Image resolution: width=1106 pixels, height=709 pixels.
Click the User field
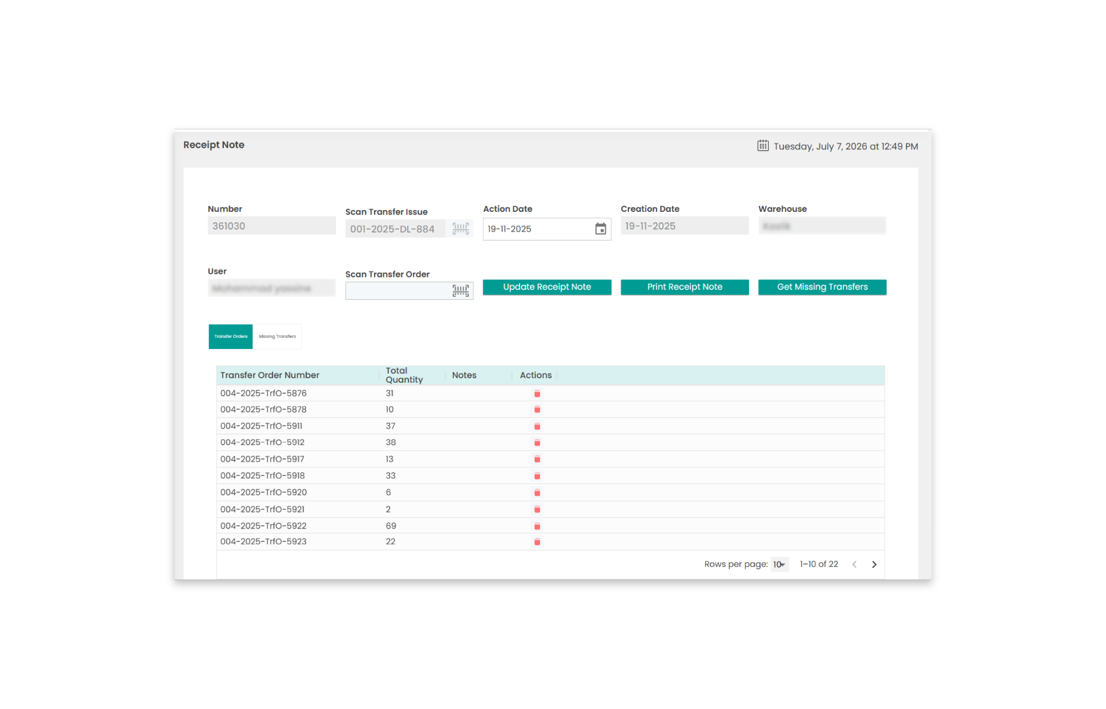(271, 288)
